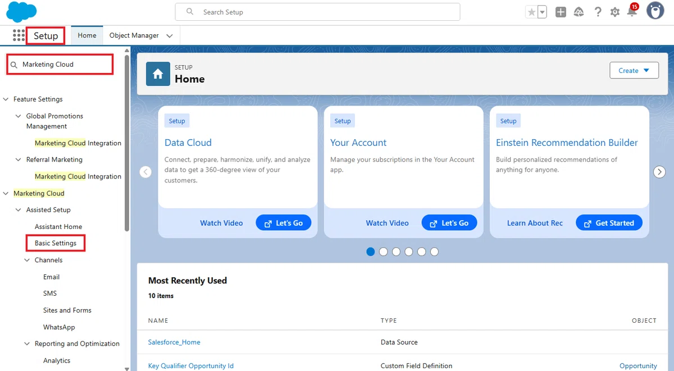Click the Setup Home house icon

click(158, 74)
